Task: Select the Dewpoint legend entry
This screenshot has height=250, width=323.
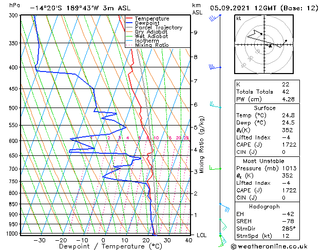Action: pyautogui.click(x=143, y=23)
